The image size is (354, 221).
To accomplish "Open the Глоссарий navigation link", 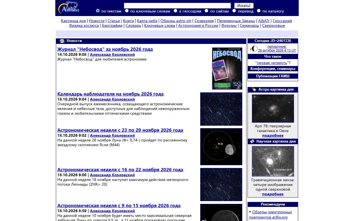I will (x=282, y=21).
